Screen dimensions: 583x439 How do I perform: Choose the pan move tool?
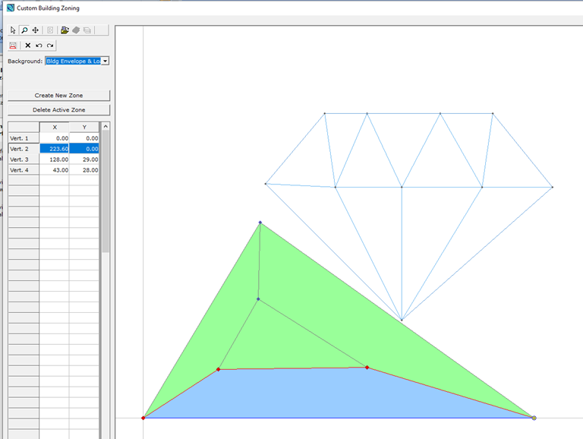36,30
